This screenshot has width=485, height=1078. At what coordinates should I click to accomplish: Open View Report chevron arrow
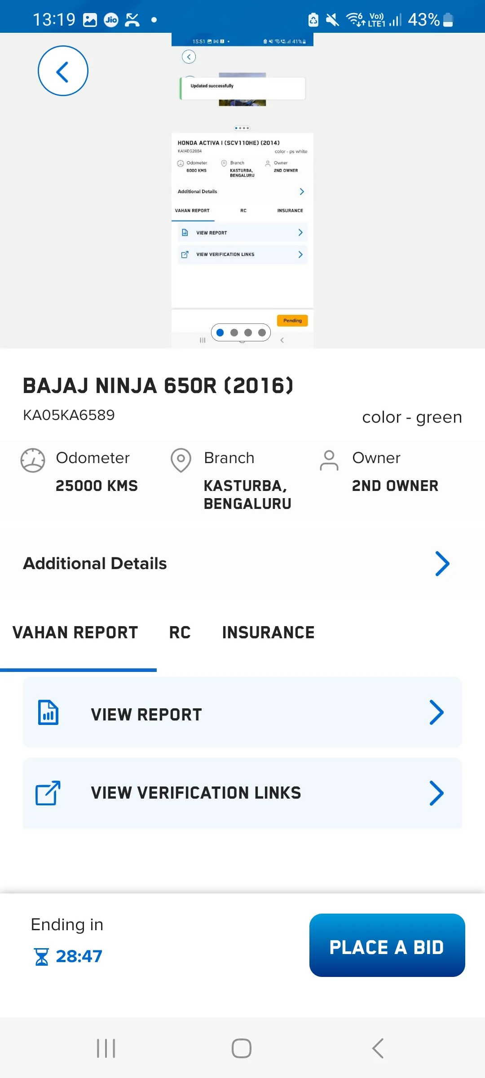click(x=436, y=712)
